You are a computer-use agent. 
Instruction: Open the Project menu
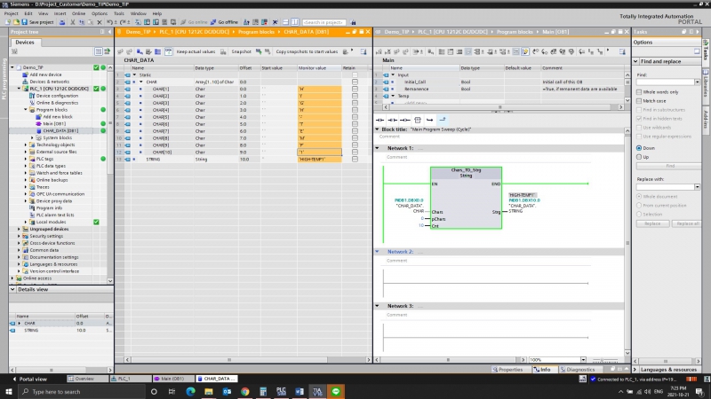[x=11, y=13]
